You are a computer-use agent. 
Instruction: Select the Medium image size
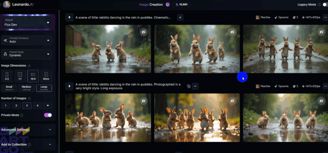point(26,88)
